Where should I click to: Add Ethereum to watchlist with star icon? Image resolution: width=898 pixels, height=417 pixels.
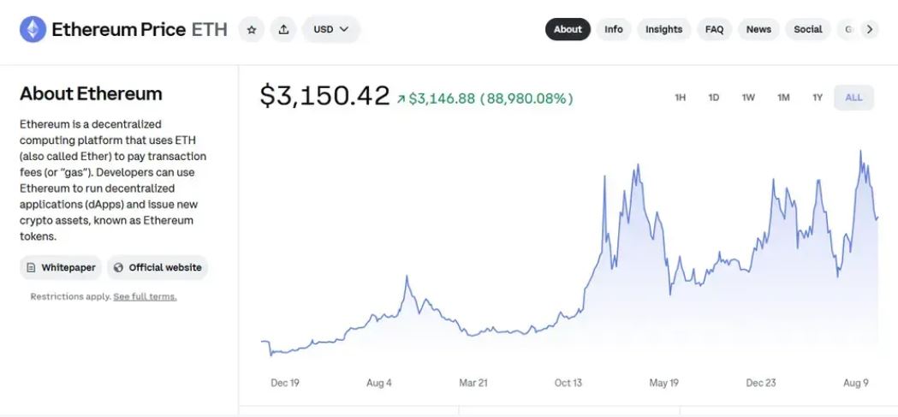pyautogui.click(x=252, y=30)
